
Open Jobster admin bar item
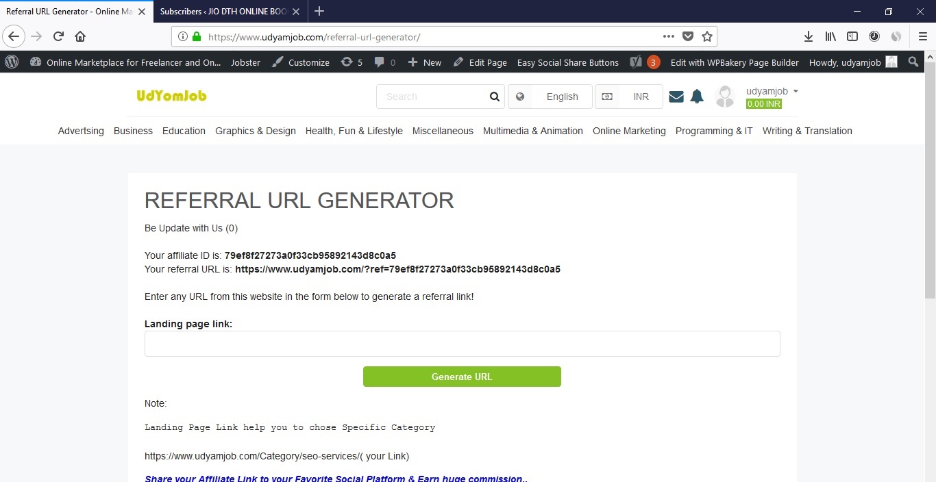pos(245,62)
